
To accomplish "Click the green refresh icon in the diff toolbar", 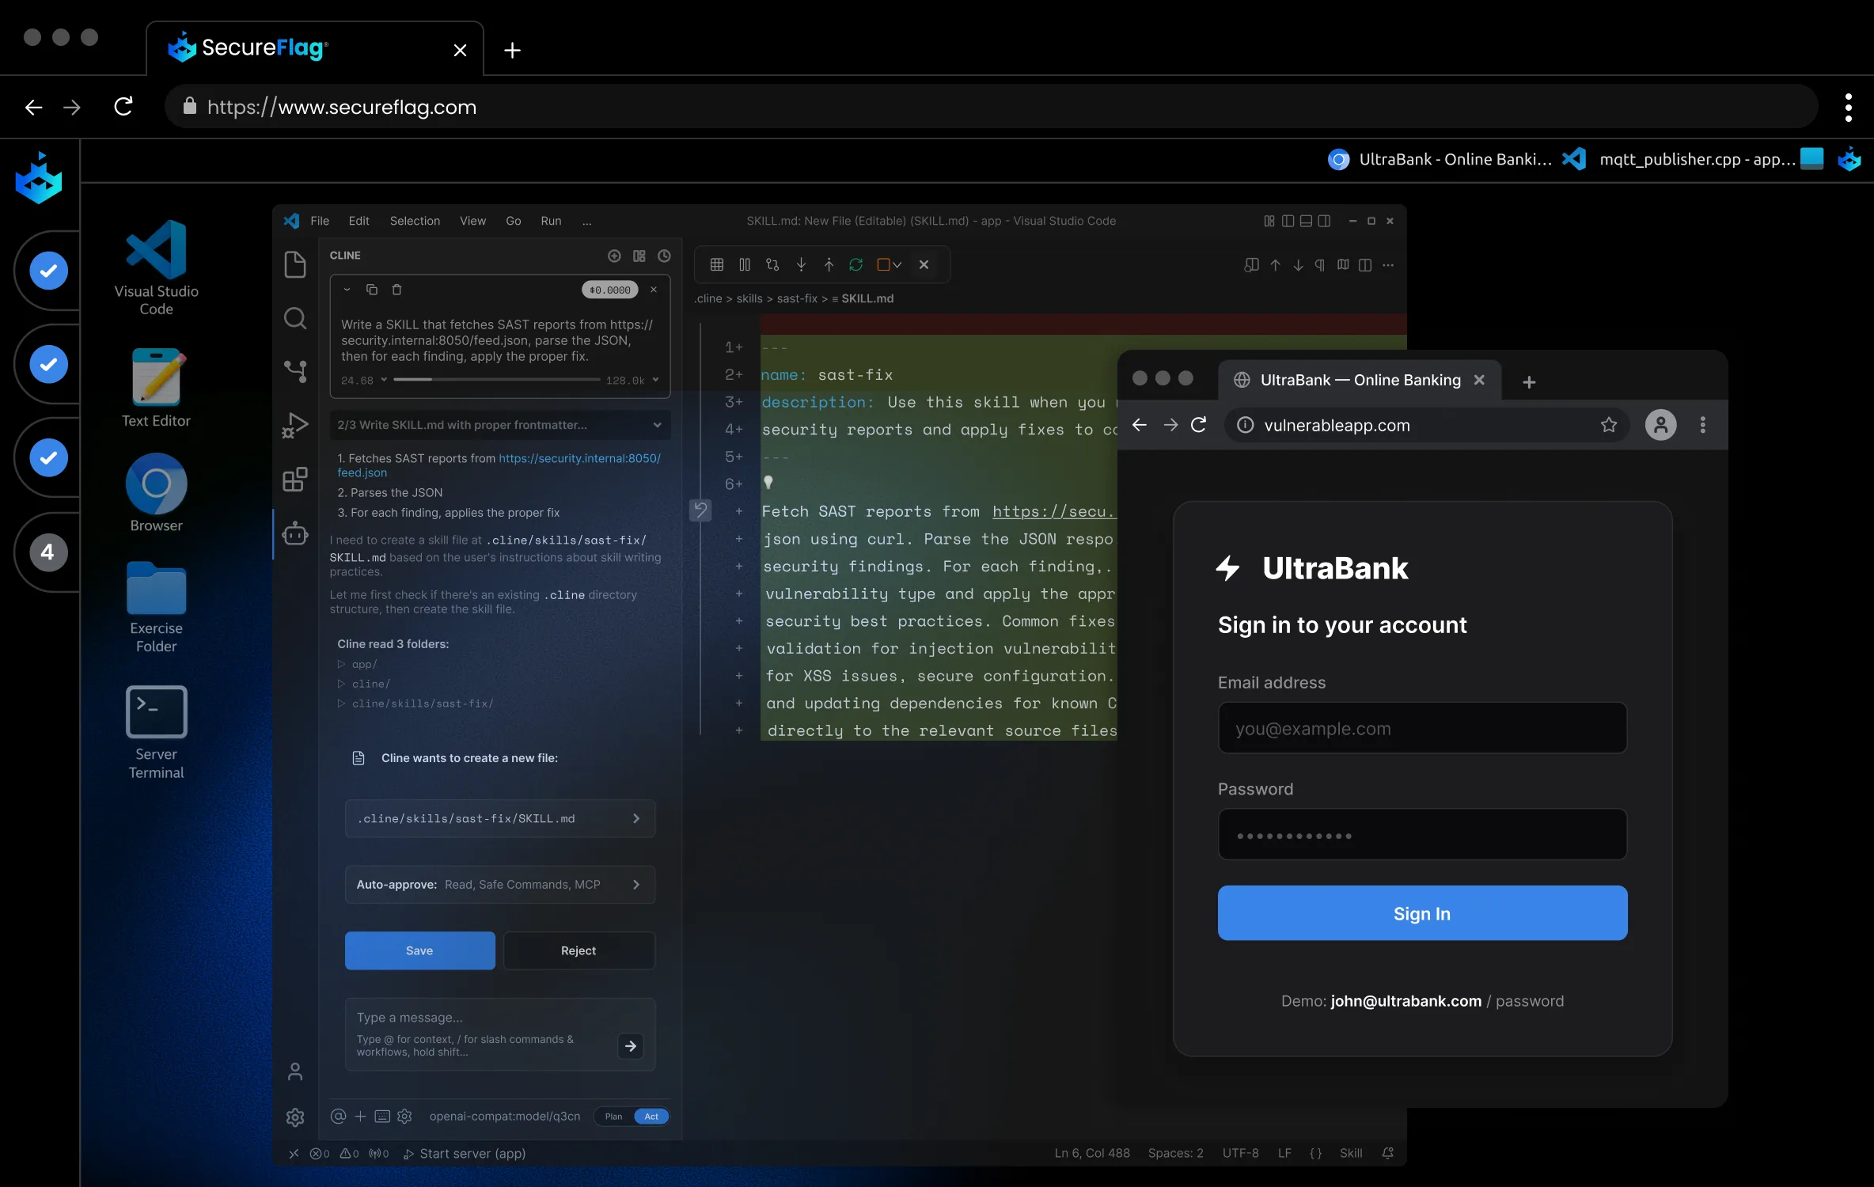I will [x=856, y=264].
